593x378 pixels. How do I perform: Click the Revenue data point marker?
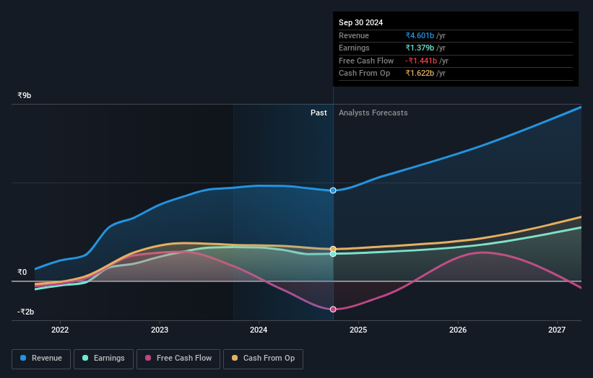(333, 190)
